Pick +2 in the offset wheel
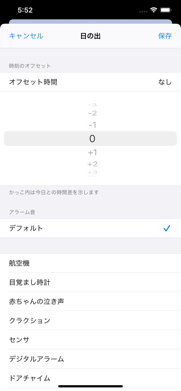This screenshot has height=391, width=181. (92, 164)
